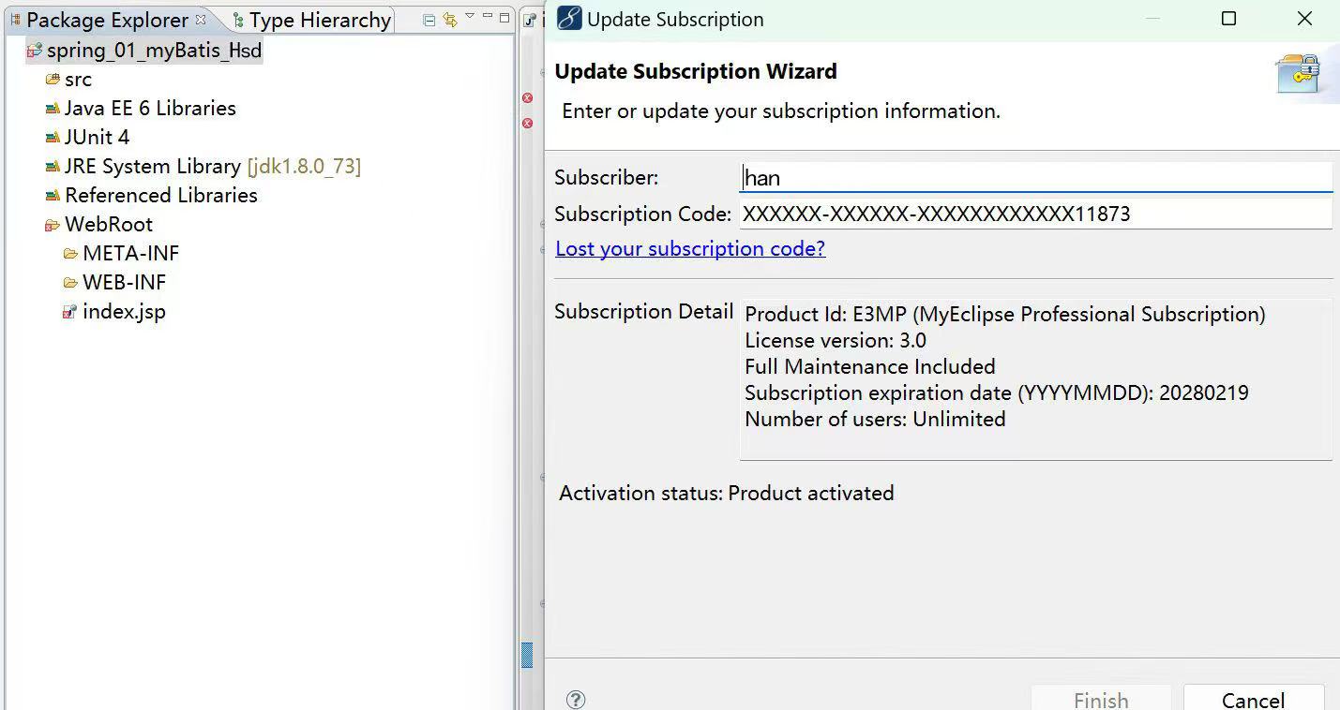Click the upper red error marker in editor
The width and height of the screenshot is (1340, 710).
click(527, 97)
